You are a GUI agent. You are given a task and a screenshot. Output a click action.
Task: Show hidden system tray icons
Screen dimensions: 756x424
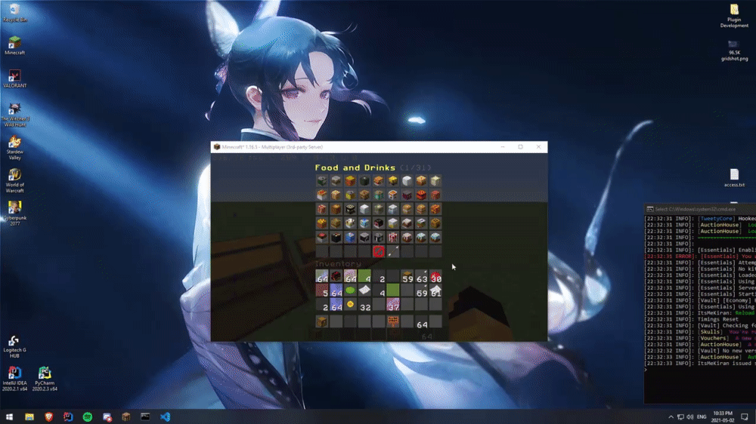click(x=671, y=416)
